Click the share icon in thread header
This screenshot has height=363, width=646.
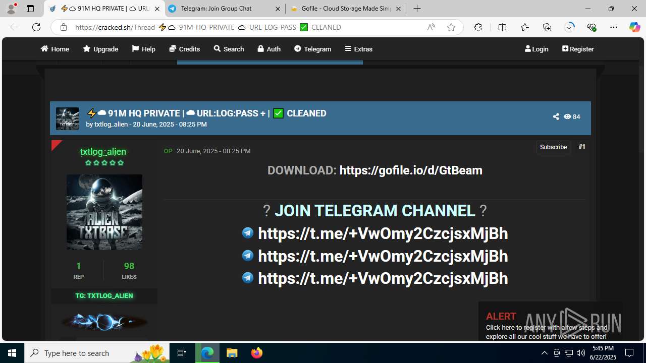pyautogui.click(x=556, y=116)
